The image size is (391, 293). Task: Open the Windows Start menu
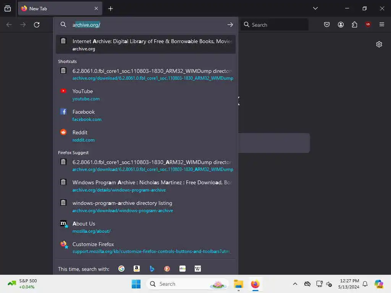(x=136, y=284)
